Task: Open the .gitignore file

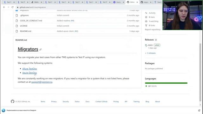Action: [x=24, y=16]
